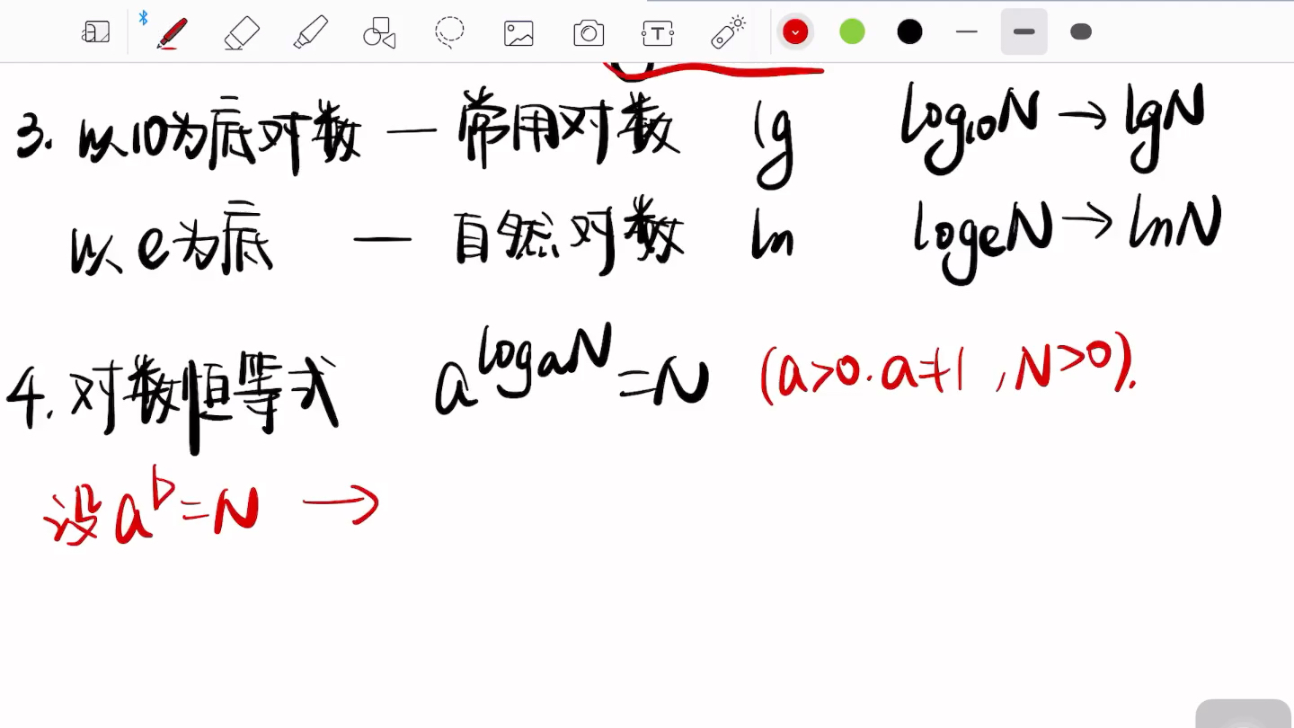
Task: Select the eraser tool
Action: (x=242, y=33)
